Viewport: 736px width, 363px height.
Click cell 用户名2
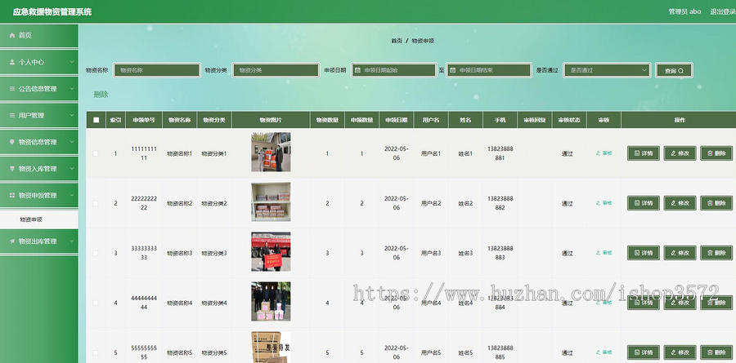coord(431,203)
